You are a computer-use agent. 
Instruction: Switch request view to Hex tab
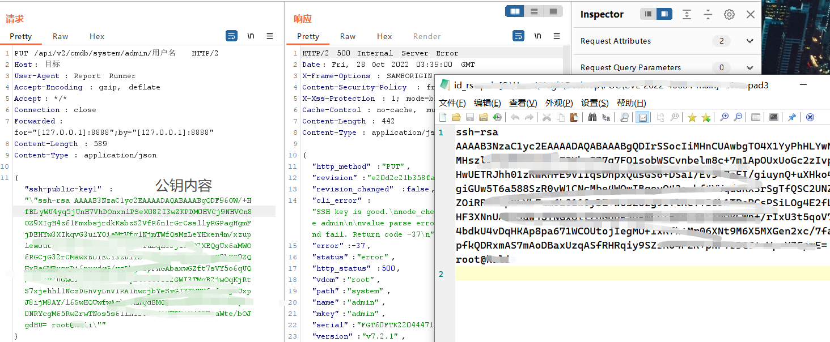point(97,36)
